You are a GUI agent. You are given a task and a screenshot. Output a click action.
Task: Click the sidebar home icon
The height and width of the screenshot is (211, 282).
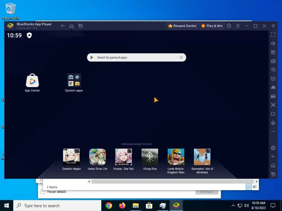coord(273,165)
